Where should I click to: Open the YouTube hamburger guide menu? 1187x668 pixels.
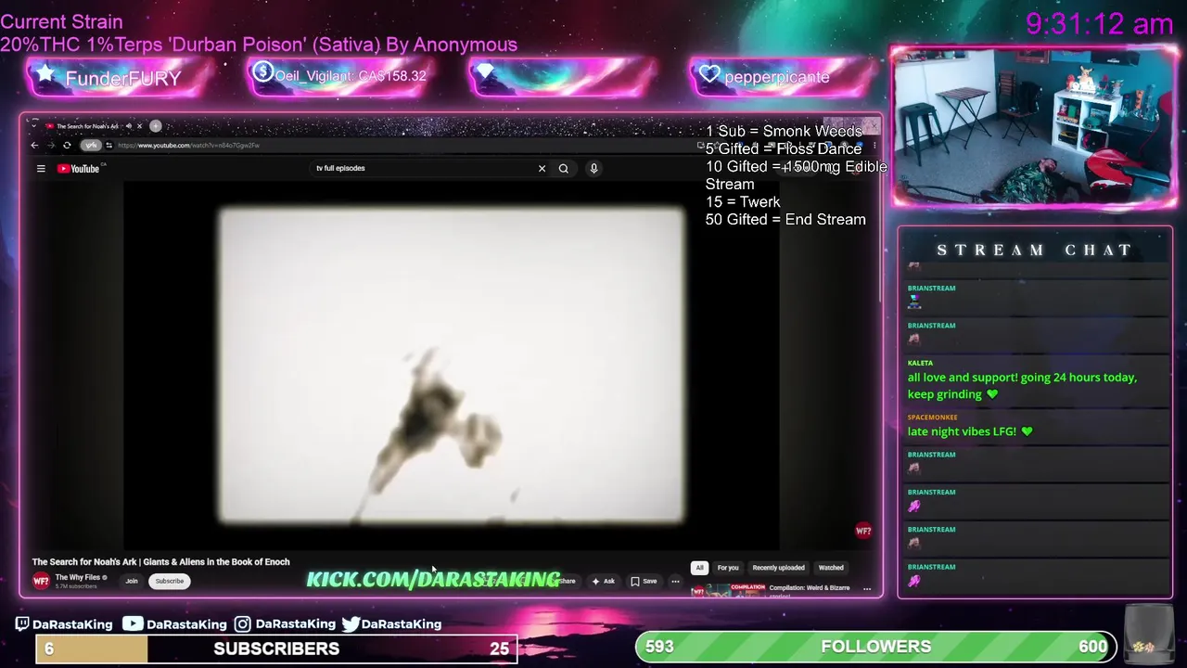(41, 169)
